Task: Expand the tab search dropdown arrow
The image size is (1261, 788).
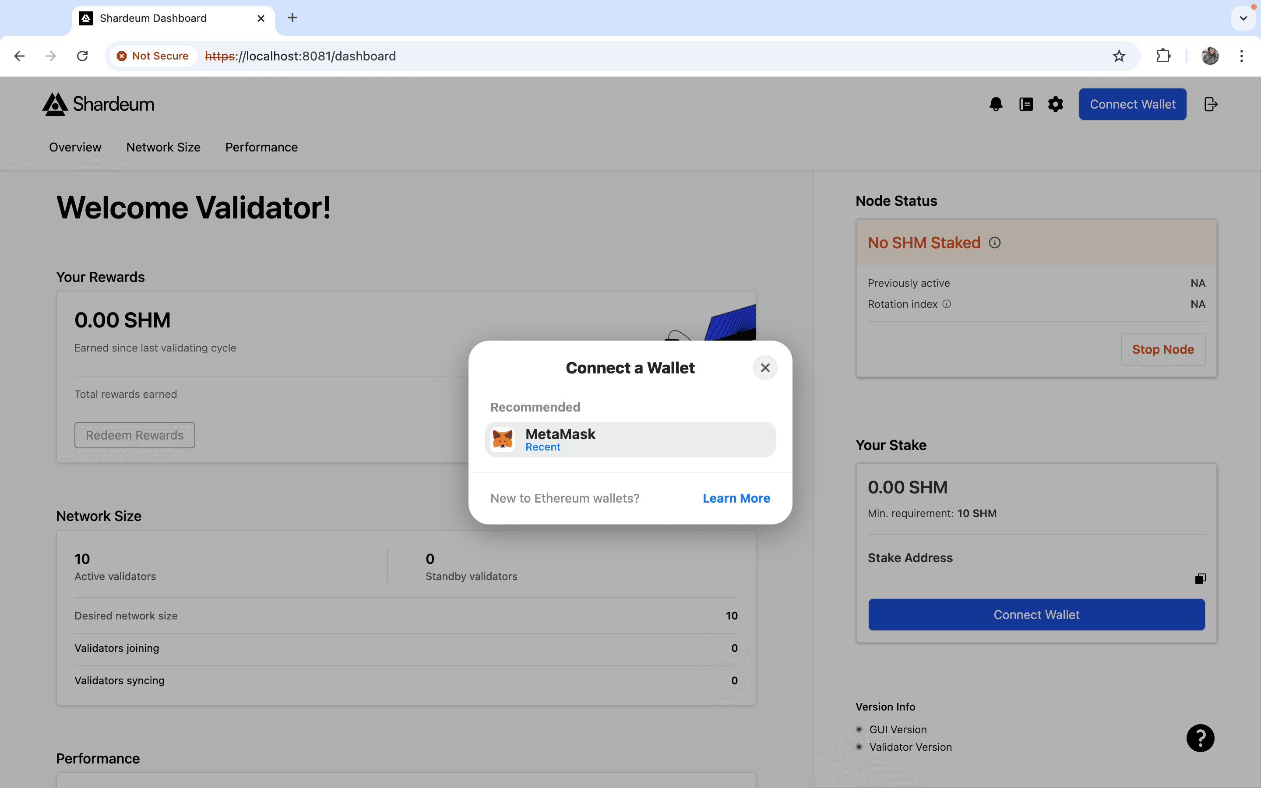Action: point(1243,18)
